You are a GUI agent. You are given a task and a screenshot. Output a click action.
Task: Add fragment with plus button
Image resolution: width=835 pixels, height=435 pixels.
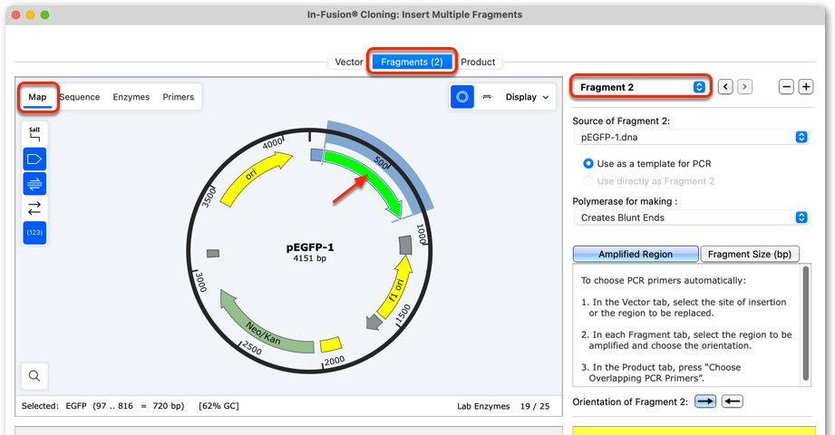point(806,87)
